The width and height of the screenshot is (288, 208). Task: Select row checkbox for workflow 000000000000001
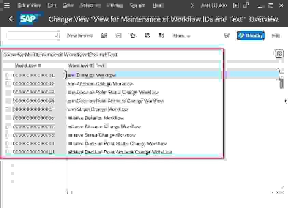8,75
